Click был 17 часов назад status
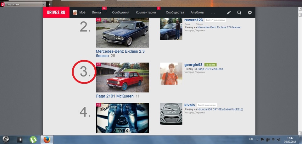 coord(215,20)
